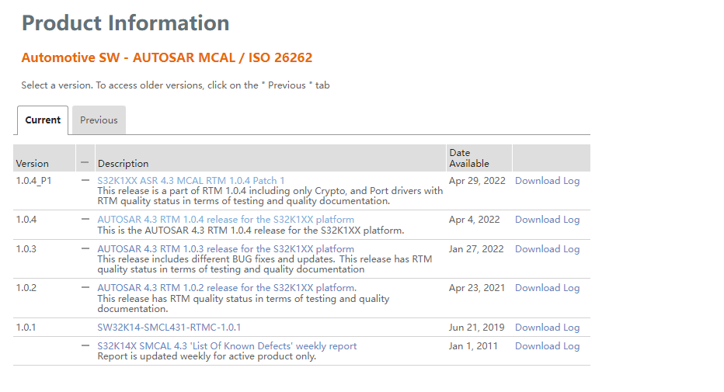Open AUTOSAR 4.3 RTM 1.0.4 release link
This screenshot has height=392, width=724.
(x=226, y=220)
